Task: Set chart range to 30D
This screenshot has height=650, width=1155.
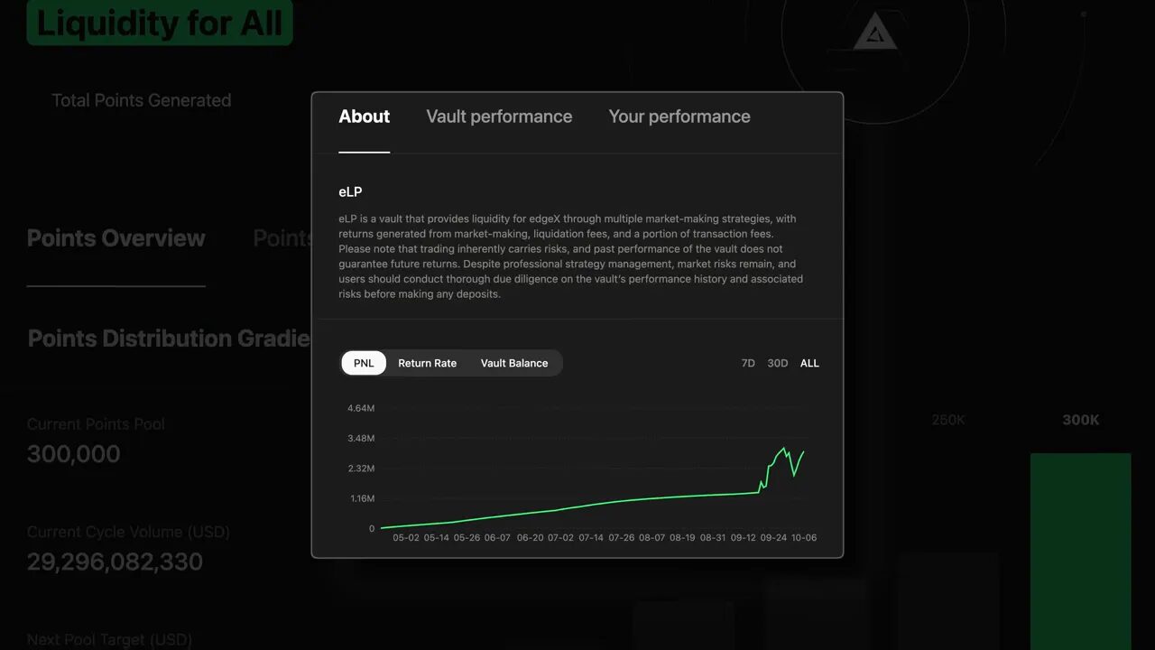Action: click(x=778, y=363)
